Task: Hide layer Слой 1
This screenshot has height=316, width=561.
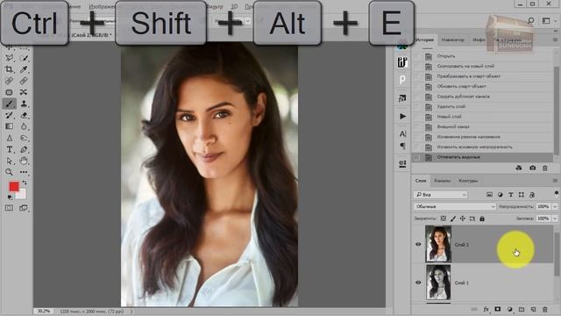Action: coord(418,283)
